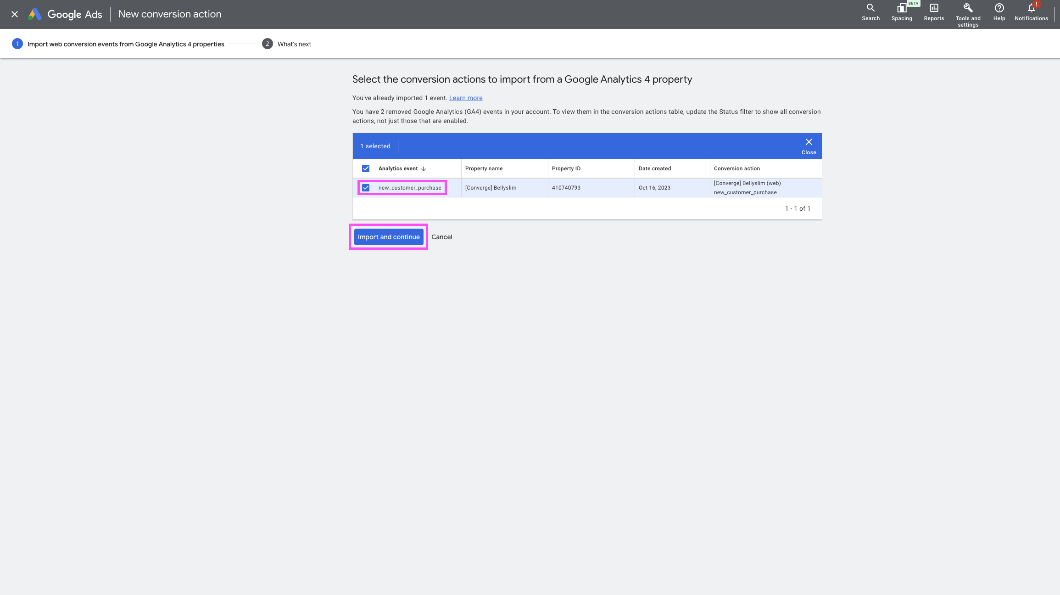Sort by Analytics event column arrow
The width and height of the screenshot is (1060, 595).
424,168
